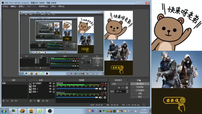Lock the 显示器捕获 source
This screenshot has width=202, height=114.
pyautogui.click(x=54, y=83)
